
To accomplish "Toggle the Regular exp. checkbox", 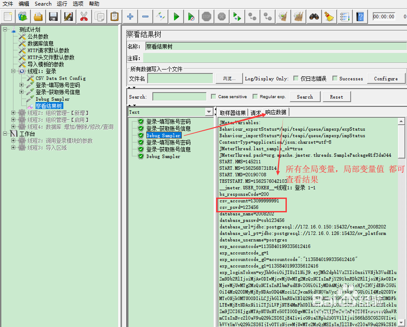I will click(255, 96).
